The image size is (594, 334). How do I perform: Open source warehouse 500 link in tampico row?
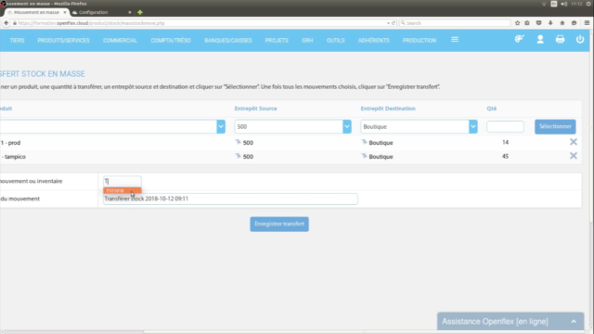[248, 157]
